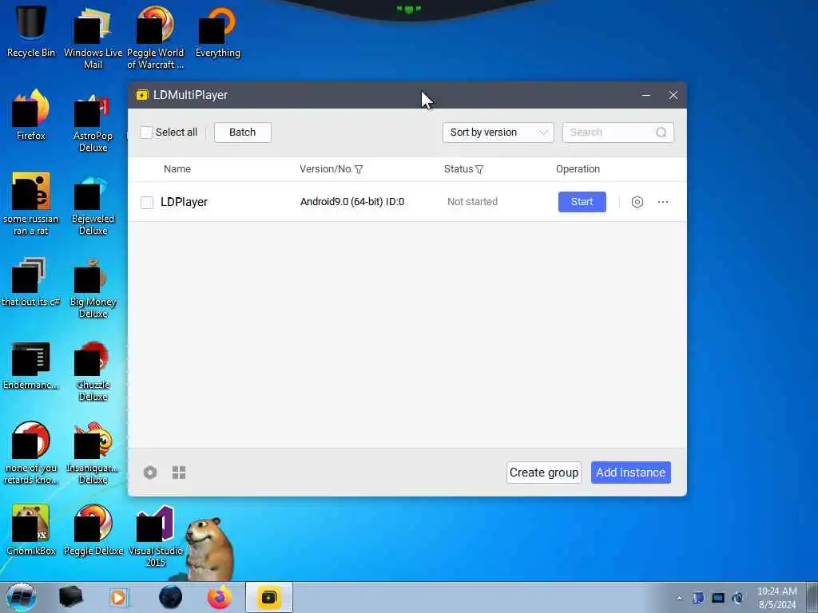This screenshot has width=818, height=613.
Task: Close the LDMultiPlayer window
Action: click(673, 95)
